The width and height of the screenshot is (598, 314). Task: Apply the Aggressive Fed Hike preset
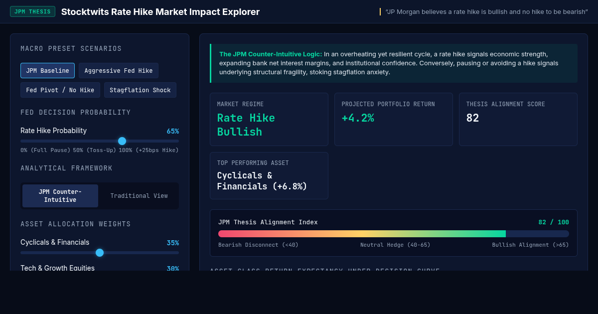click(119, 70)
